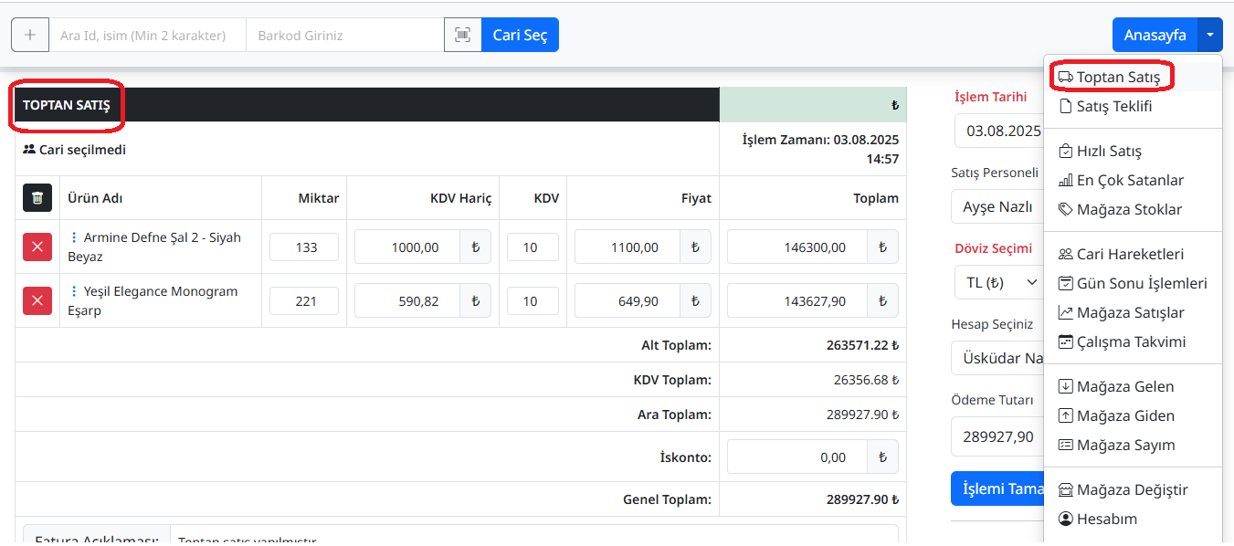Image resolution: width=1234 pixels, height=546 pixels.
Task: Click the Anasayfa button
Action: pos(1155,35)
